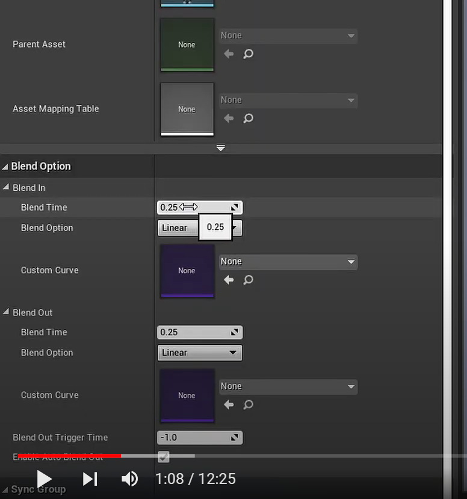Click the Blend Out Trigger Time label
The image size is (467, 499).
[60, 438]
